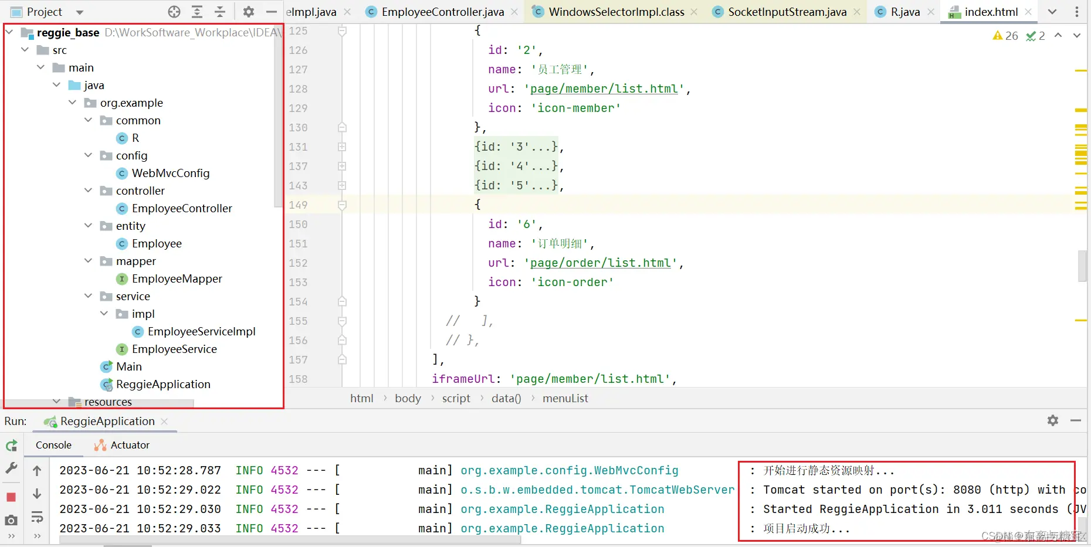The height and width of the screenshot is (547, 1091).
Task: Select WebMvcConfig class in project tree
Action: pyautogui.click(x=171, y=173)
